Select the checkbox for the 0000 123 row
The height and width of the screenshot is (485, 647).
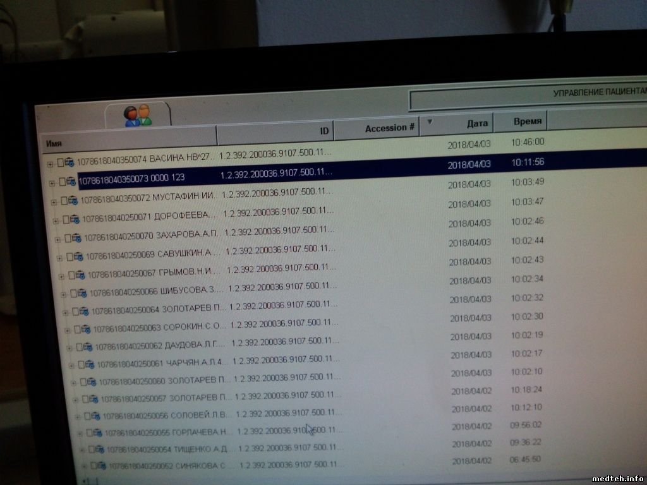61,182
